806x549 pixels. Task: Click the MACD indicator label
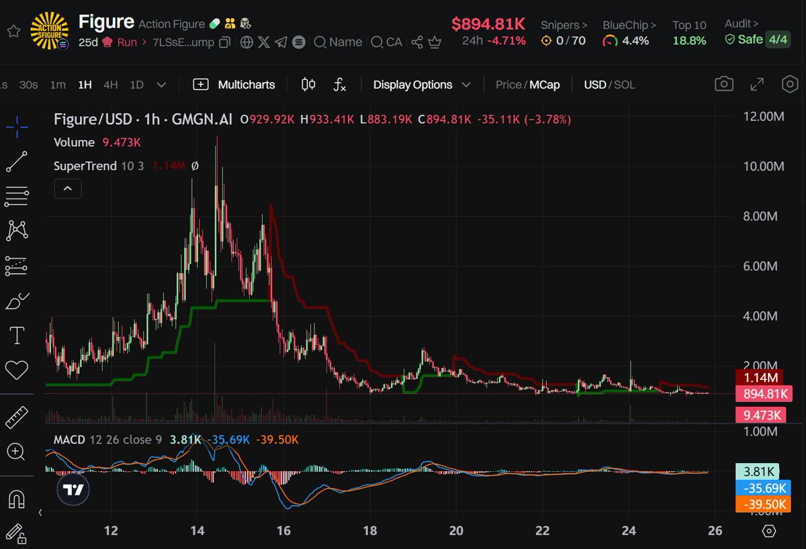[69, 440]
